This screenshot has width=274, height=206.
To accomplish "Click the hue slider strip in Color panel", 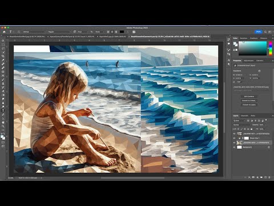I will point(271,49).
